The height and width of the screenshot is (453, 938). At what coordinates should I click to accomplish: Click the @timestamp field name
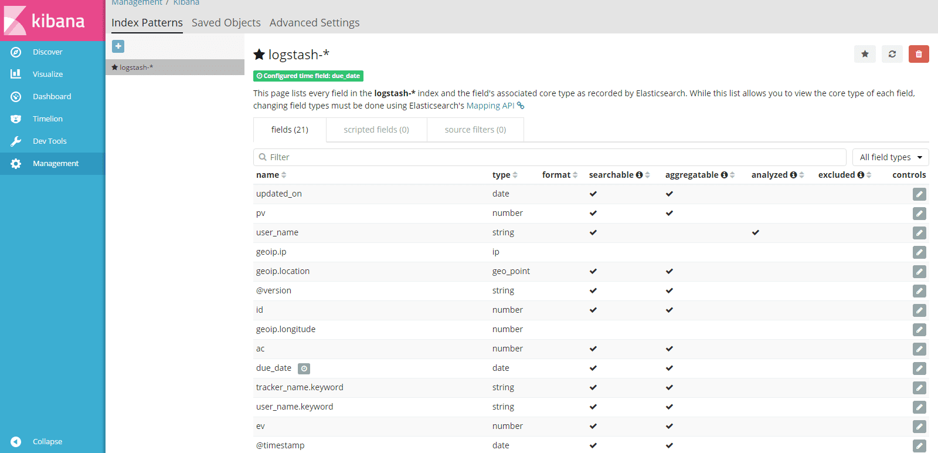280,445
